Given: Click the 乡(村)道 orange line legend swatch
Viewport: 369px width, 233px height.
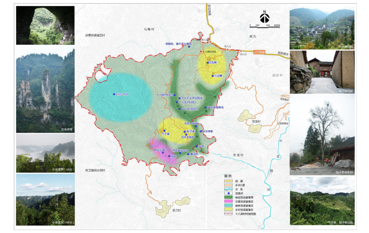Looking at the screenshot, I should click(228, 185).
